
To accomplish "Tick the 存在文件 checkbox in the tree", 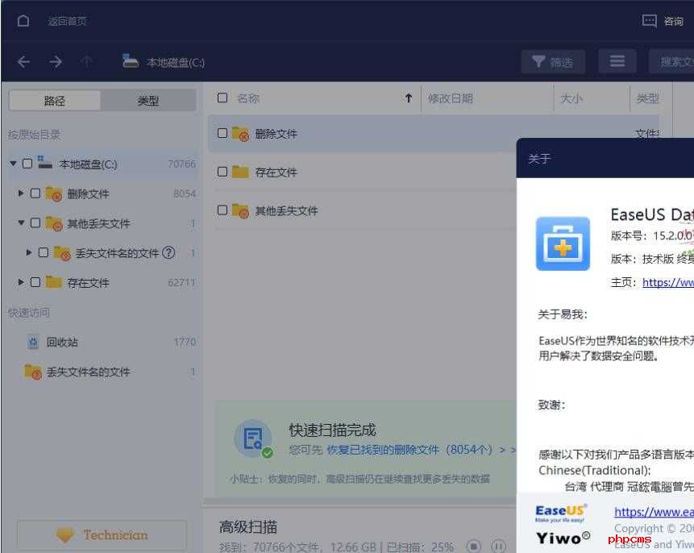I will (35, 282).
